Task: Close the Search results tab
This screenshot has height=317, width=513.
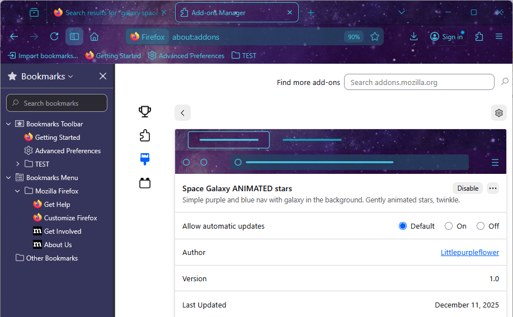Action: coord(164,12)
